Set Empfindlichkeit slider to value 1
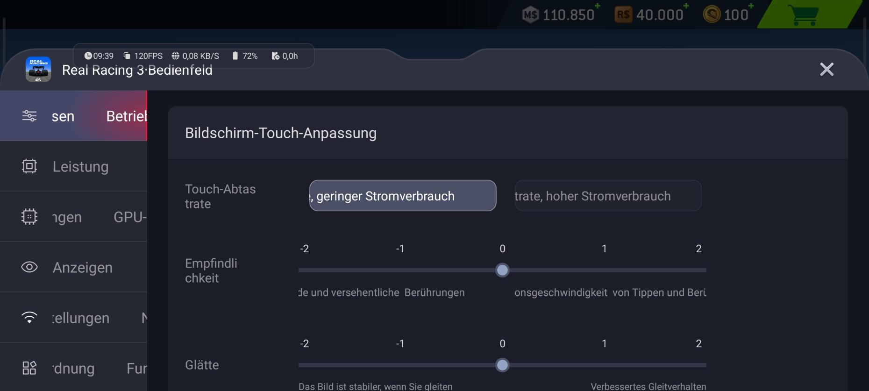Image resolution: width=869 pixels, height=391 pixels. click(x=604, y=270)
